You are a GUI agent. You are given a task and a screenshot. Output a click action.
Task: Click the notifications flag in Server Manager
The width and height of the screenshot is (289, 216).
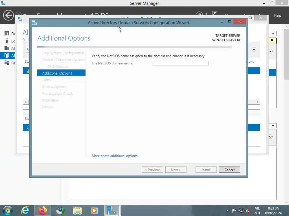click(214, 13)
